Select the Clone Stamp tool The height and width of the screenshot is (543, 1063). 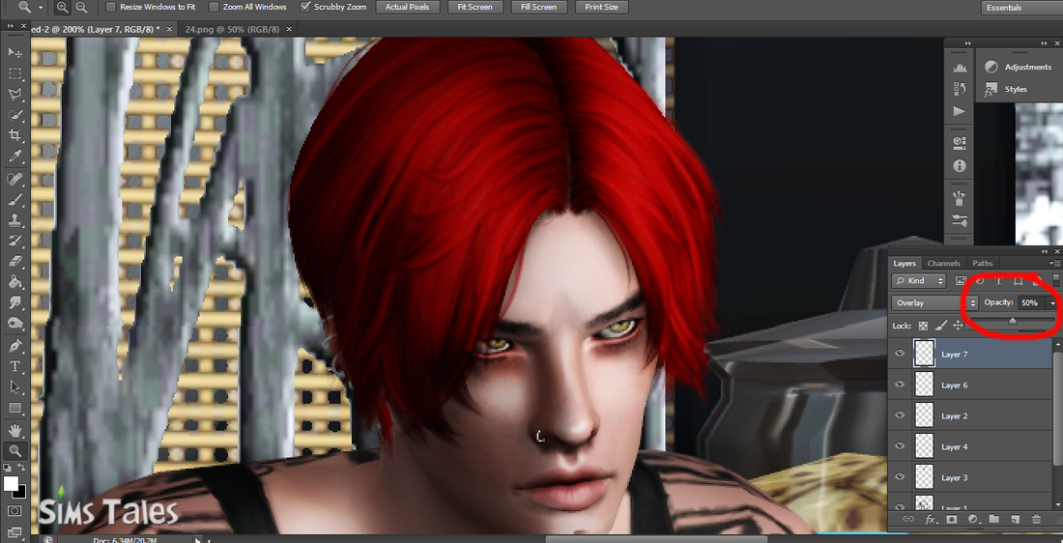tap(14, 220)
